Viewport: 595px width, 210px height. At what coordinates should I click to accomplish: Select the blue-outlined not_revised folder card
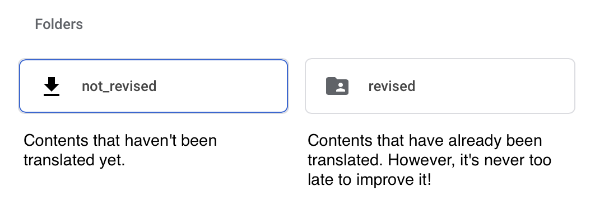point(154,86)
